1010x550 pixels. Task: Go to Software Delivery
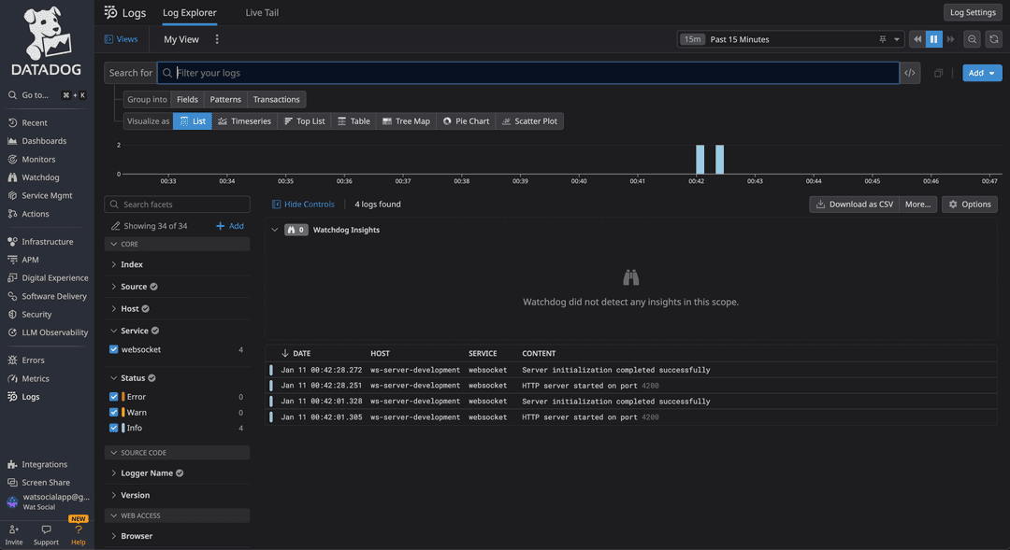47,297
